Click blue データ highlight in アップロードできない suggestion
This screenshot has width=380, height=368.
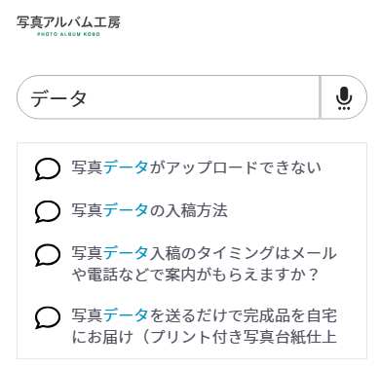[126, 167]
